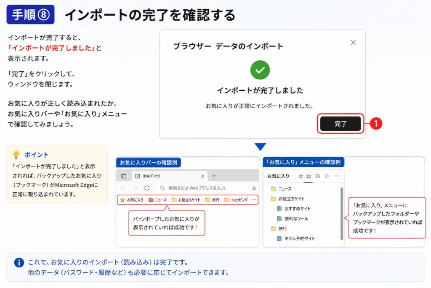Screen dimensions: 431x288
Task: Click the blue star icon in favorites menu header
Action: [x=301, y=176]
